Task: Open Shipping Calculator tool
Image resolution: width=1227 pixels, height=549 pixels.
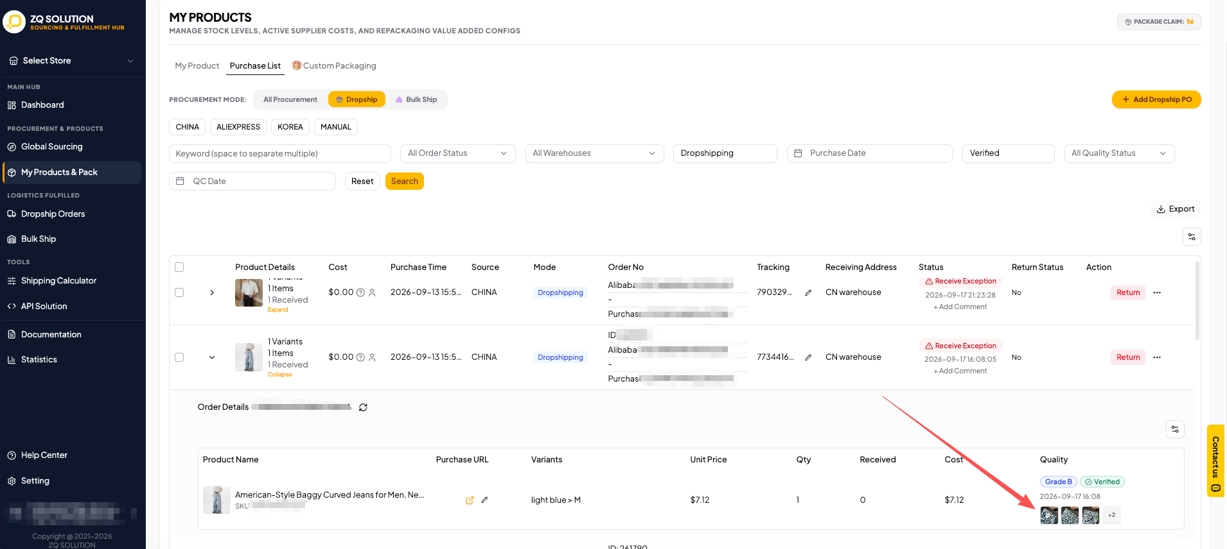Action: 58,281
